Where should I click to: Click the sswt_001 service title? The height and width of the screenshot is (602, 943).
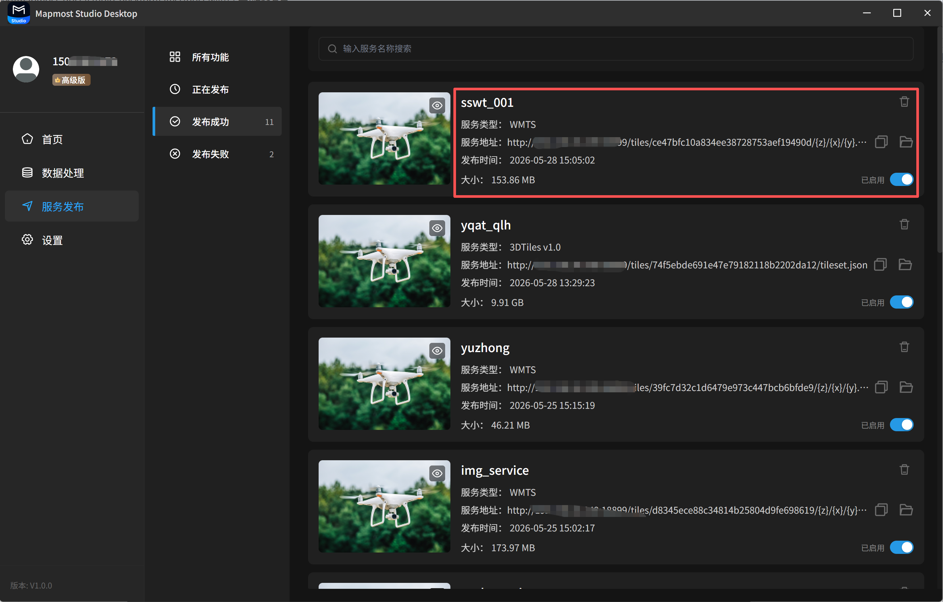(x=487, y=103)
